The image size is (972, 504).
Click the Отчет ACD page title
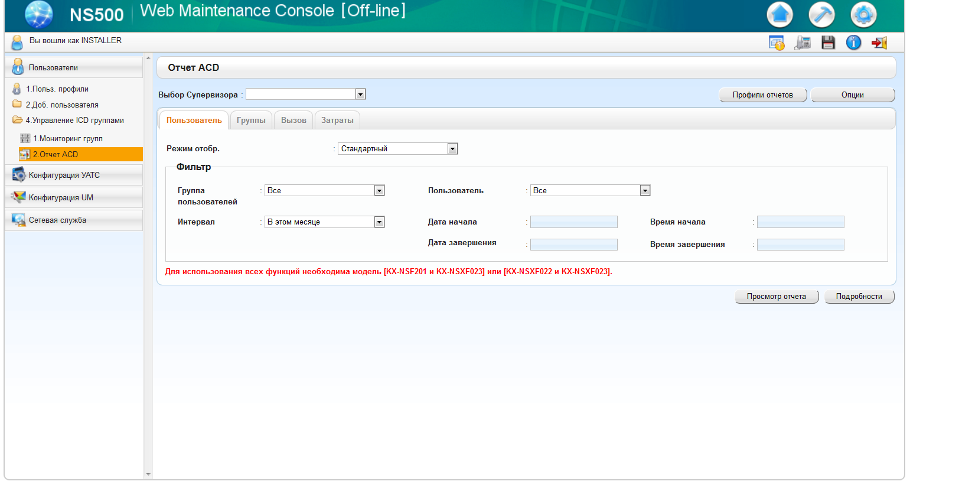194,68
